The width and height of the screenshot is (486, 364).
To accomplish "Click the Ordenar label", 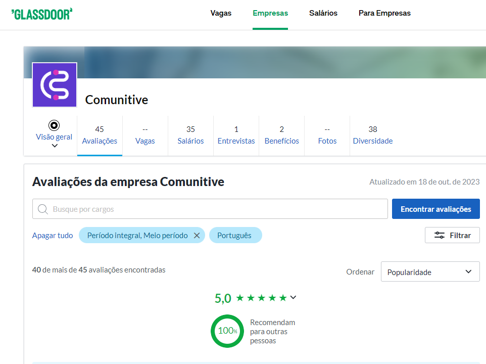I will click(x=360, y=272).
